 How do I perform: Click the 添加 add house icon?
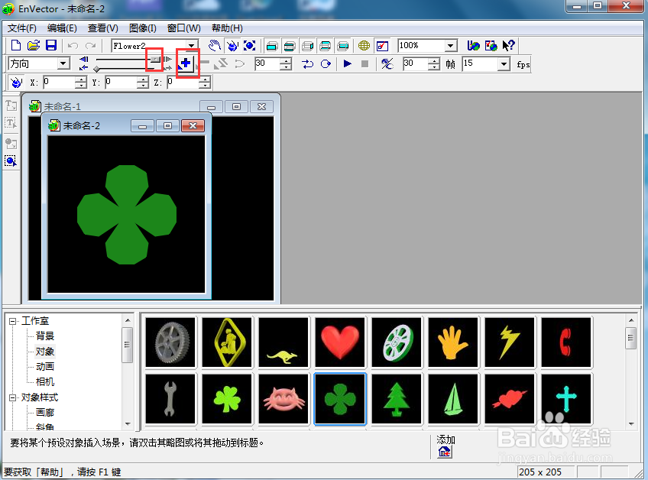click(x=445, y=452)
